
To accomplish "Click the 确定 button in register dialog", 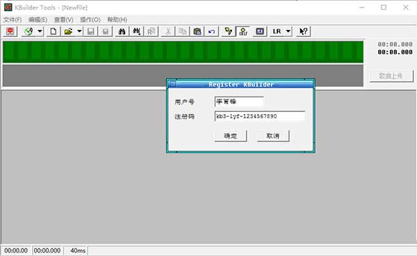I will click(231, 136).
